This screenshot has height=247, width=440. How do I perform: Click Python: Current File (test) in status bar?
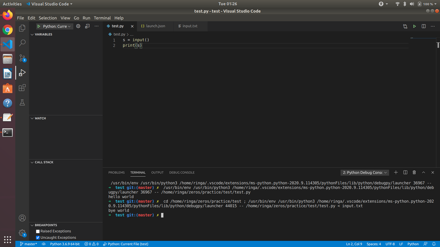point(125,244)
